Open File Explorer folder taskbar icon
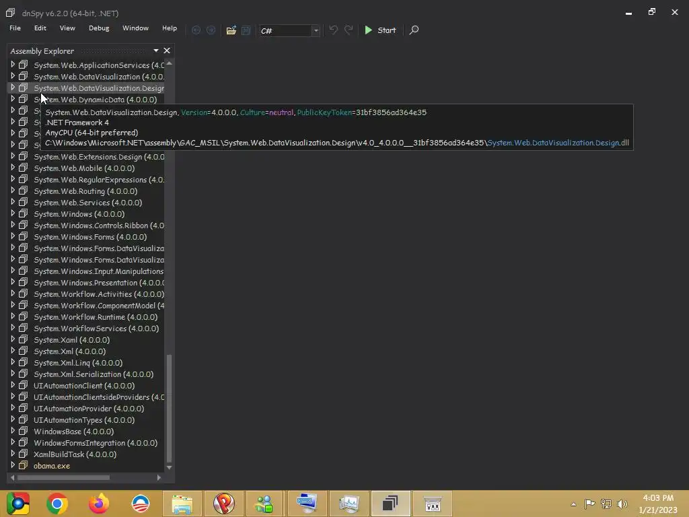 coord(182,504)
